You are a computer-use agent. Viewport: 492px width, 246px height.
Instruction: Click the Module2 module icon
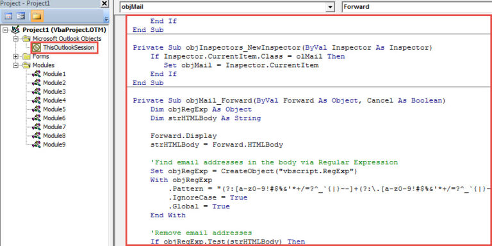(x=37, y=82)
